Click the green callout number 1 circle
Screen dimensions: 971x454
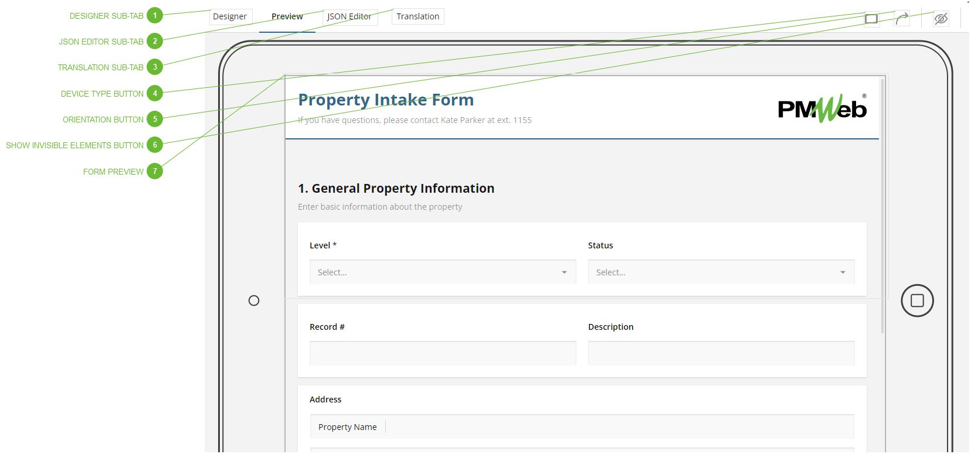[x=155, y=16]
